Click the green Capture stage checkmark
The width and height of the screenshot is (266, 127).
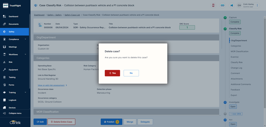click(225, 18)
